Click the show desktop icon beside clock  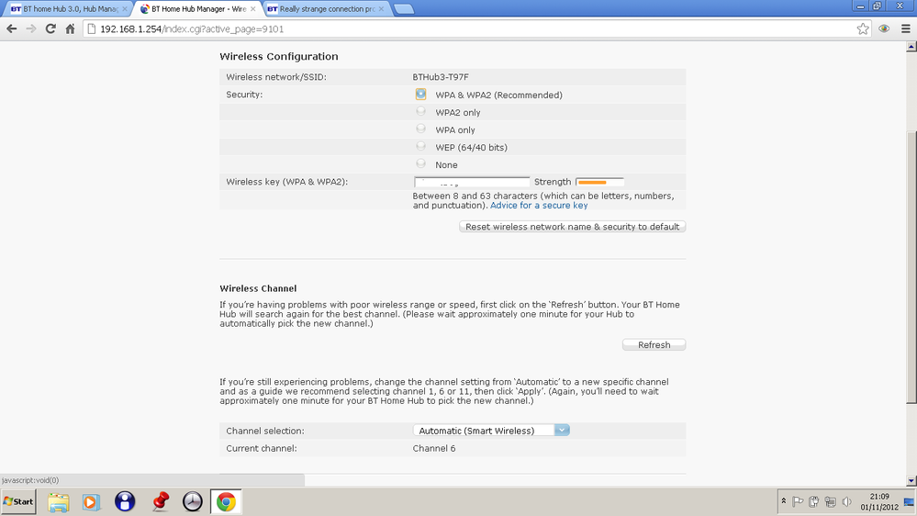point(909,501)
